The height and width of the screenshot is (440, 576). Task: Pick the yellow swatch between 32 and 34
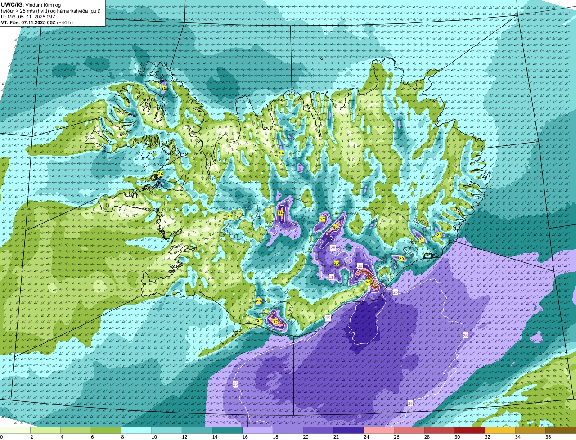(499, 430)
